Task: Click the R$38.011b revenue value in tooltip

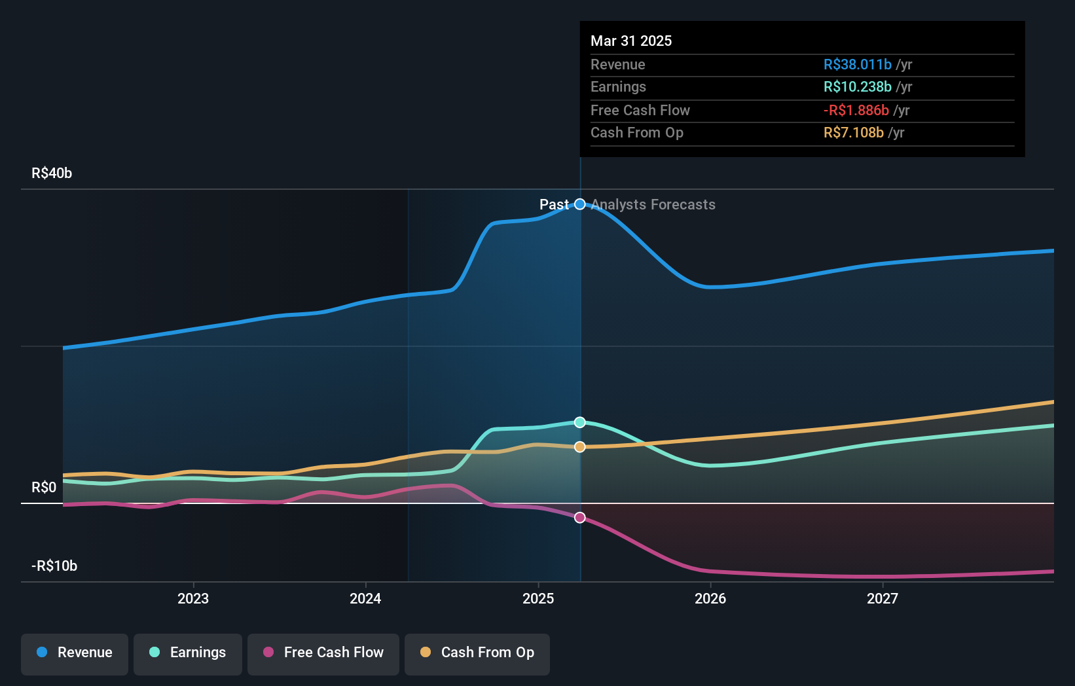Action: [858, 64]
